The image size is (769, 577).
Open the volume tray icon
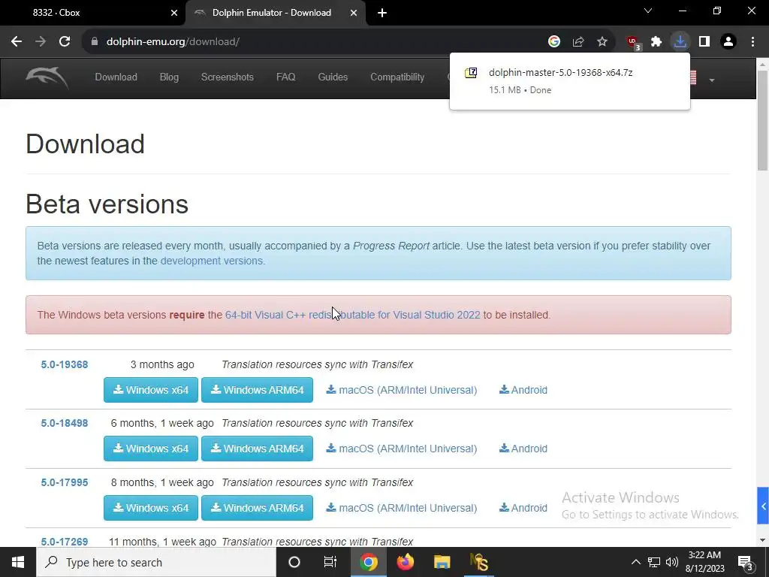(x=672, y=562)
